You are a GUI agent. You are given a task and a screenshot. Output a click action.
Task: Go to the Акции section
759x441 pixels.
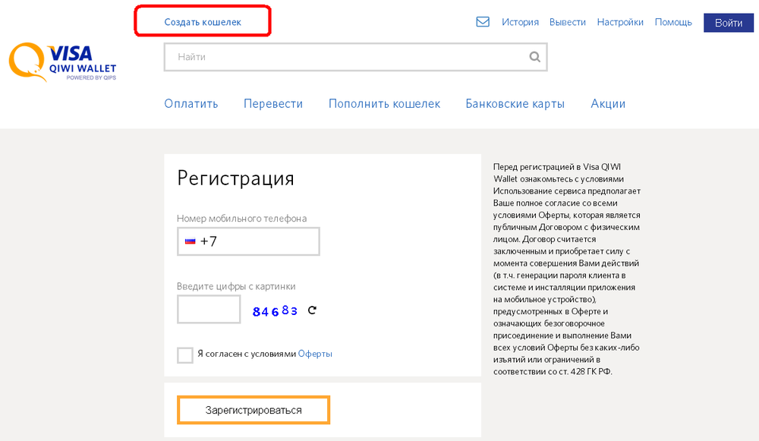608,103
